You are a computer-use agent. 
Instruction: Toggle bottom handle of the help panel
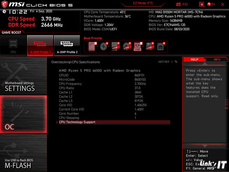click(x=205, y=146)
